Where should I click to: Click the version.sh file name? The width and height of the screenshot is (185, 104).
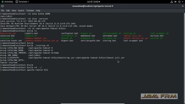tap(156, 38)
